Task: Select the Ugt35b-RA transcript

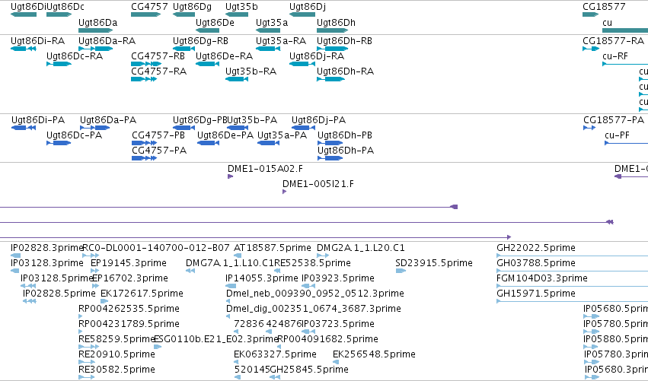Action: point(237,79)
